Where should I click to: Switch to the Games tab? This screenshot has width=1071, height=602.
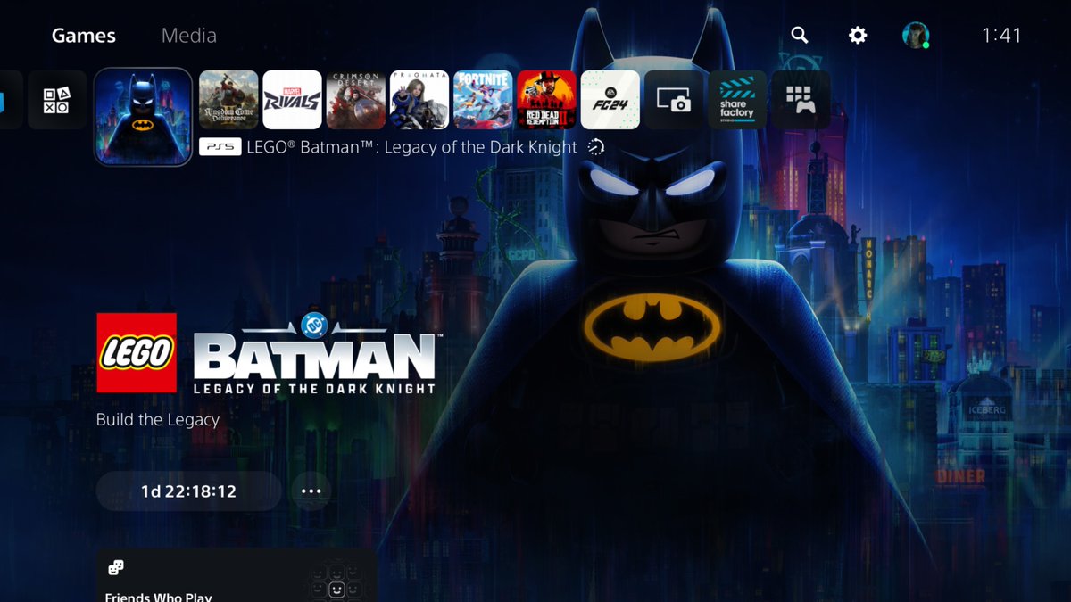pyautogui.click(x=84, y=36)
